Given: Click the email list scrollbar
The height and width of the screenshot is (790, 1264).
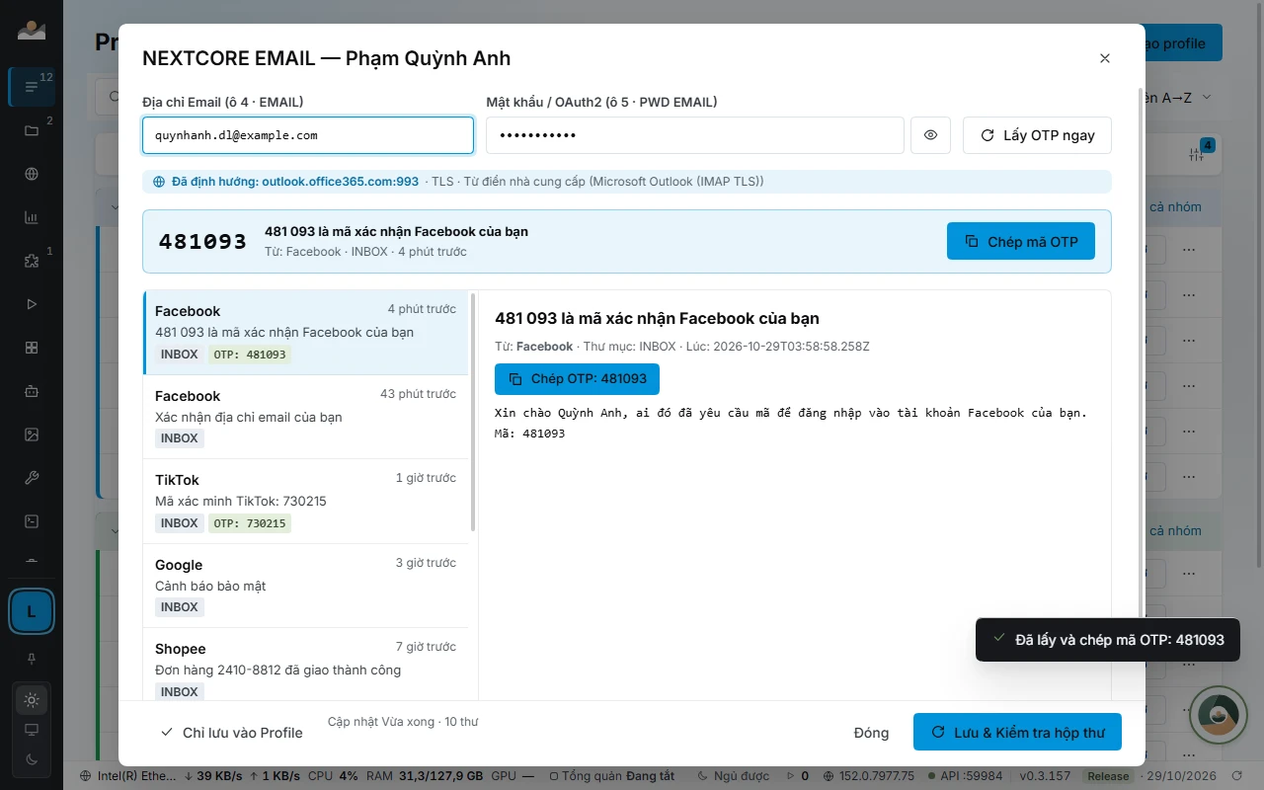Looking at the screenshot, I should click(473, 412).
